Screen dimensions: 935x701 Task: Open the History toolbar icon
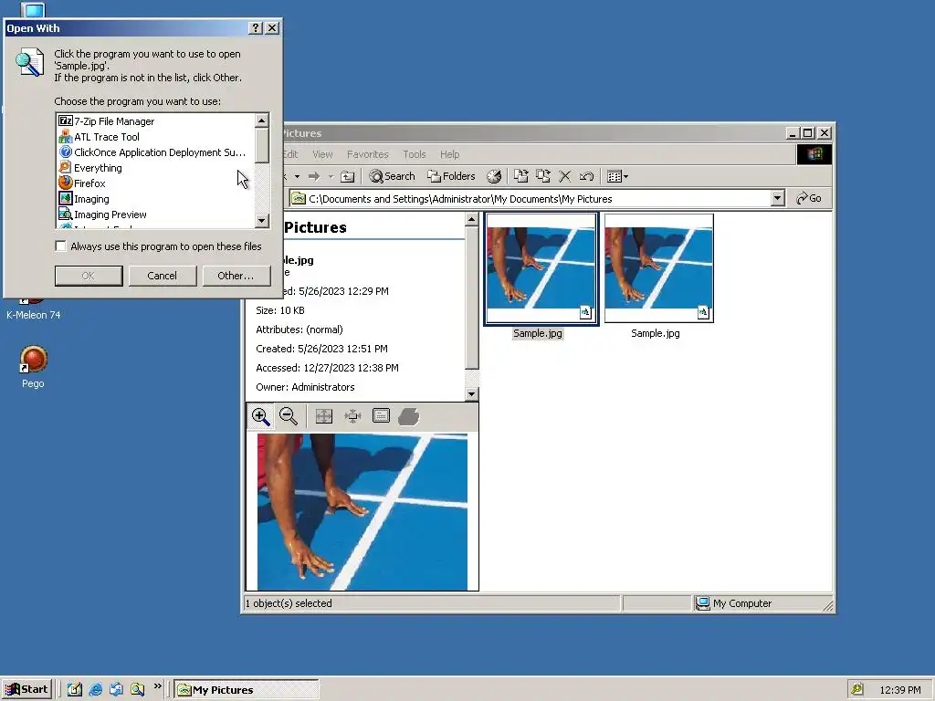(x=494, y=176)
